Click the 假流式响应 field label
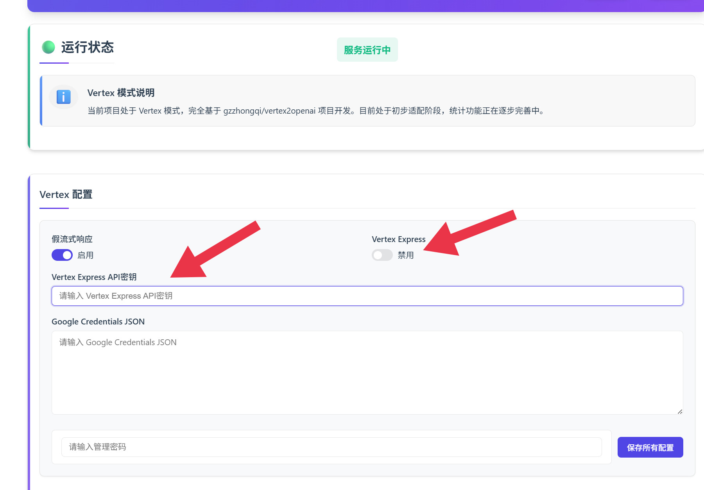 tap(72, 239)
